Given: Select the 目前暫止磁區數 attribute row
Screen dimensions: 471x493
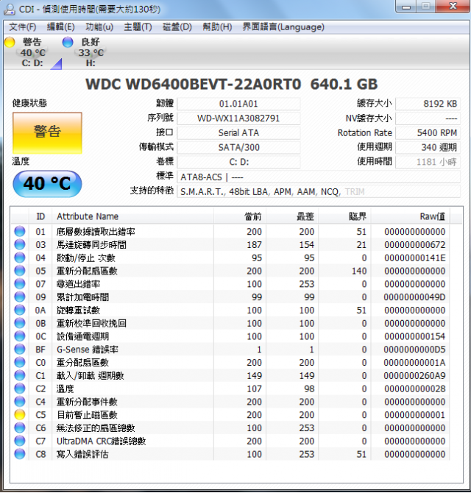Looking at the screenshot, I should tap(230, 415).
